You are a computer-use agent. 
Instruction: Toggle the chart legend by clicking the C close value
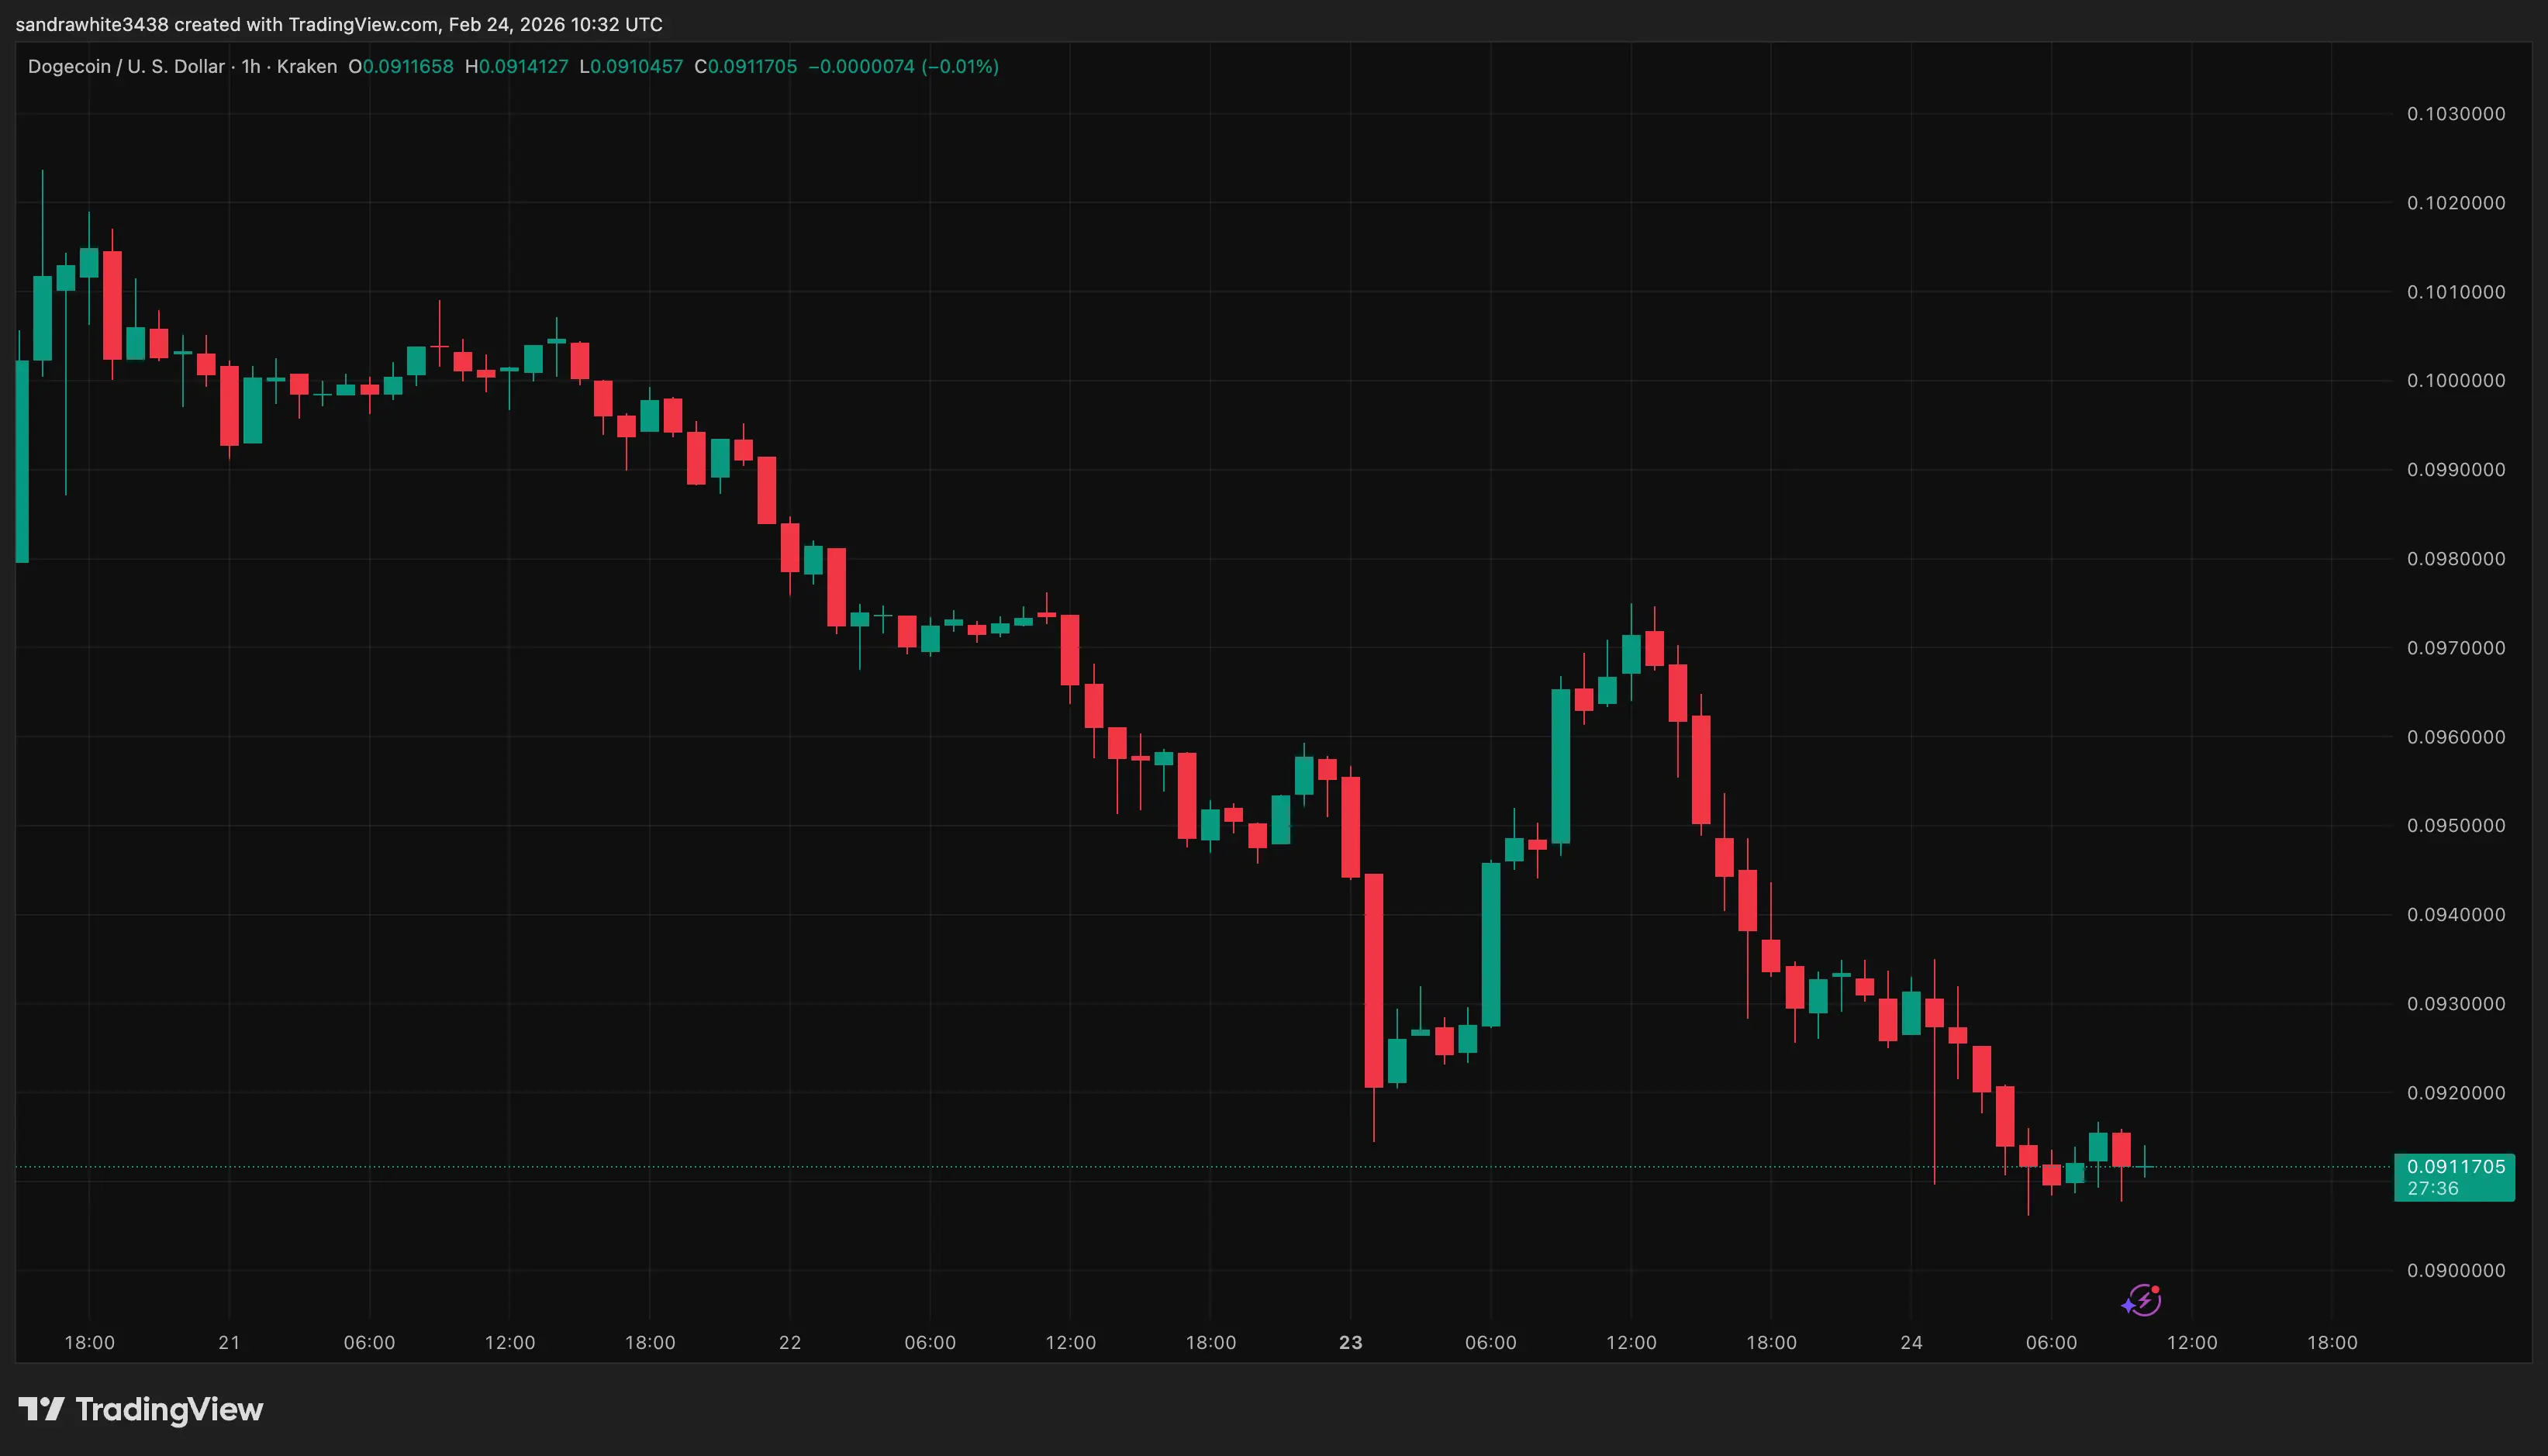pyautogui.click(x=746, y=67)
